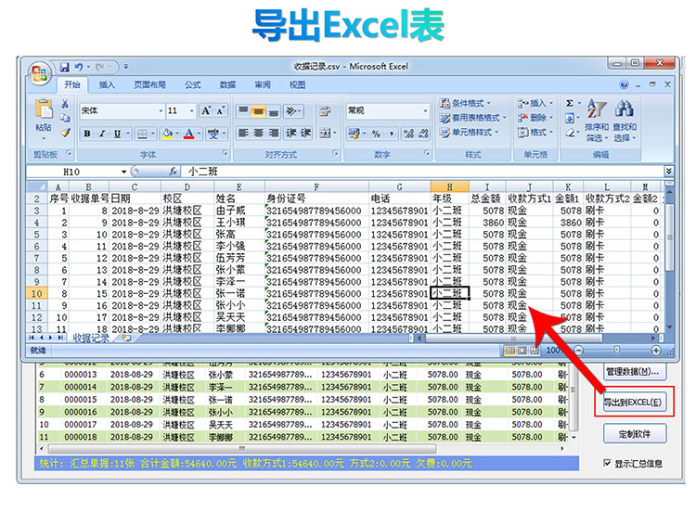
Task: Cut selection using the scissors icon
Action: tap(65, 104)
